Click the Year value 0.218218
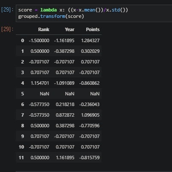 (x=65, y=104)
